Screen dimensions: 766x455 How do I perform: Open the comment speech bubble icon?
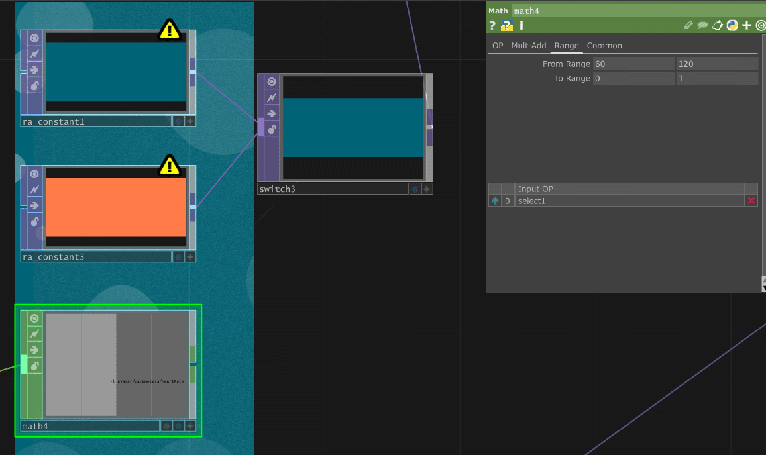(x=702, y=25)
